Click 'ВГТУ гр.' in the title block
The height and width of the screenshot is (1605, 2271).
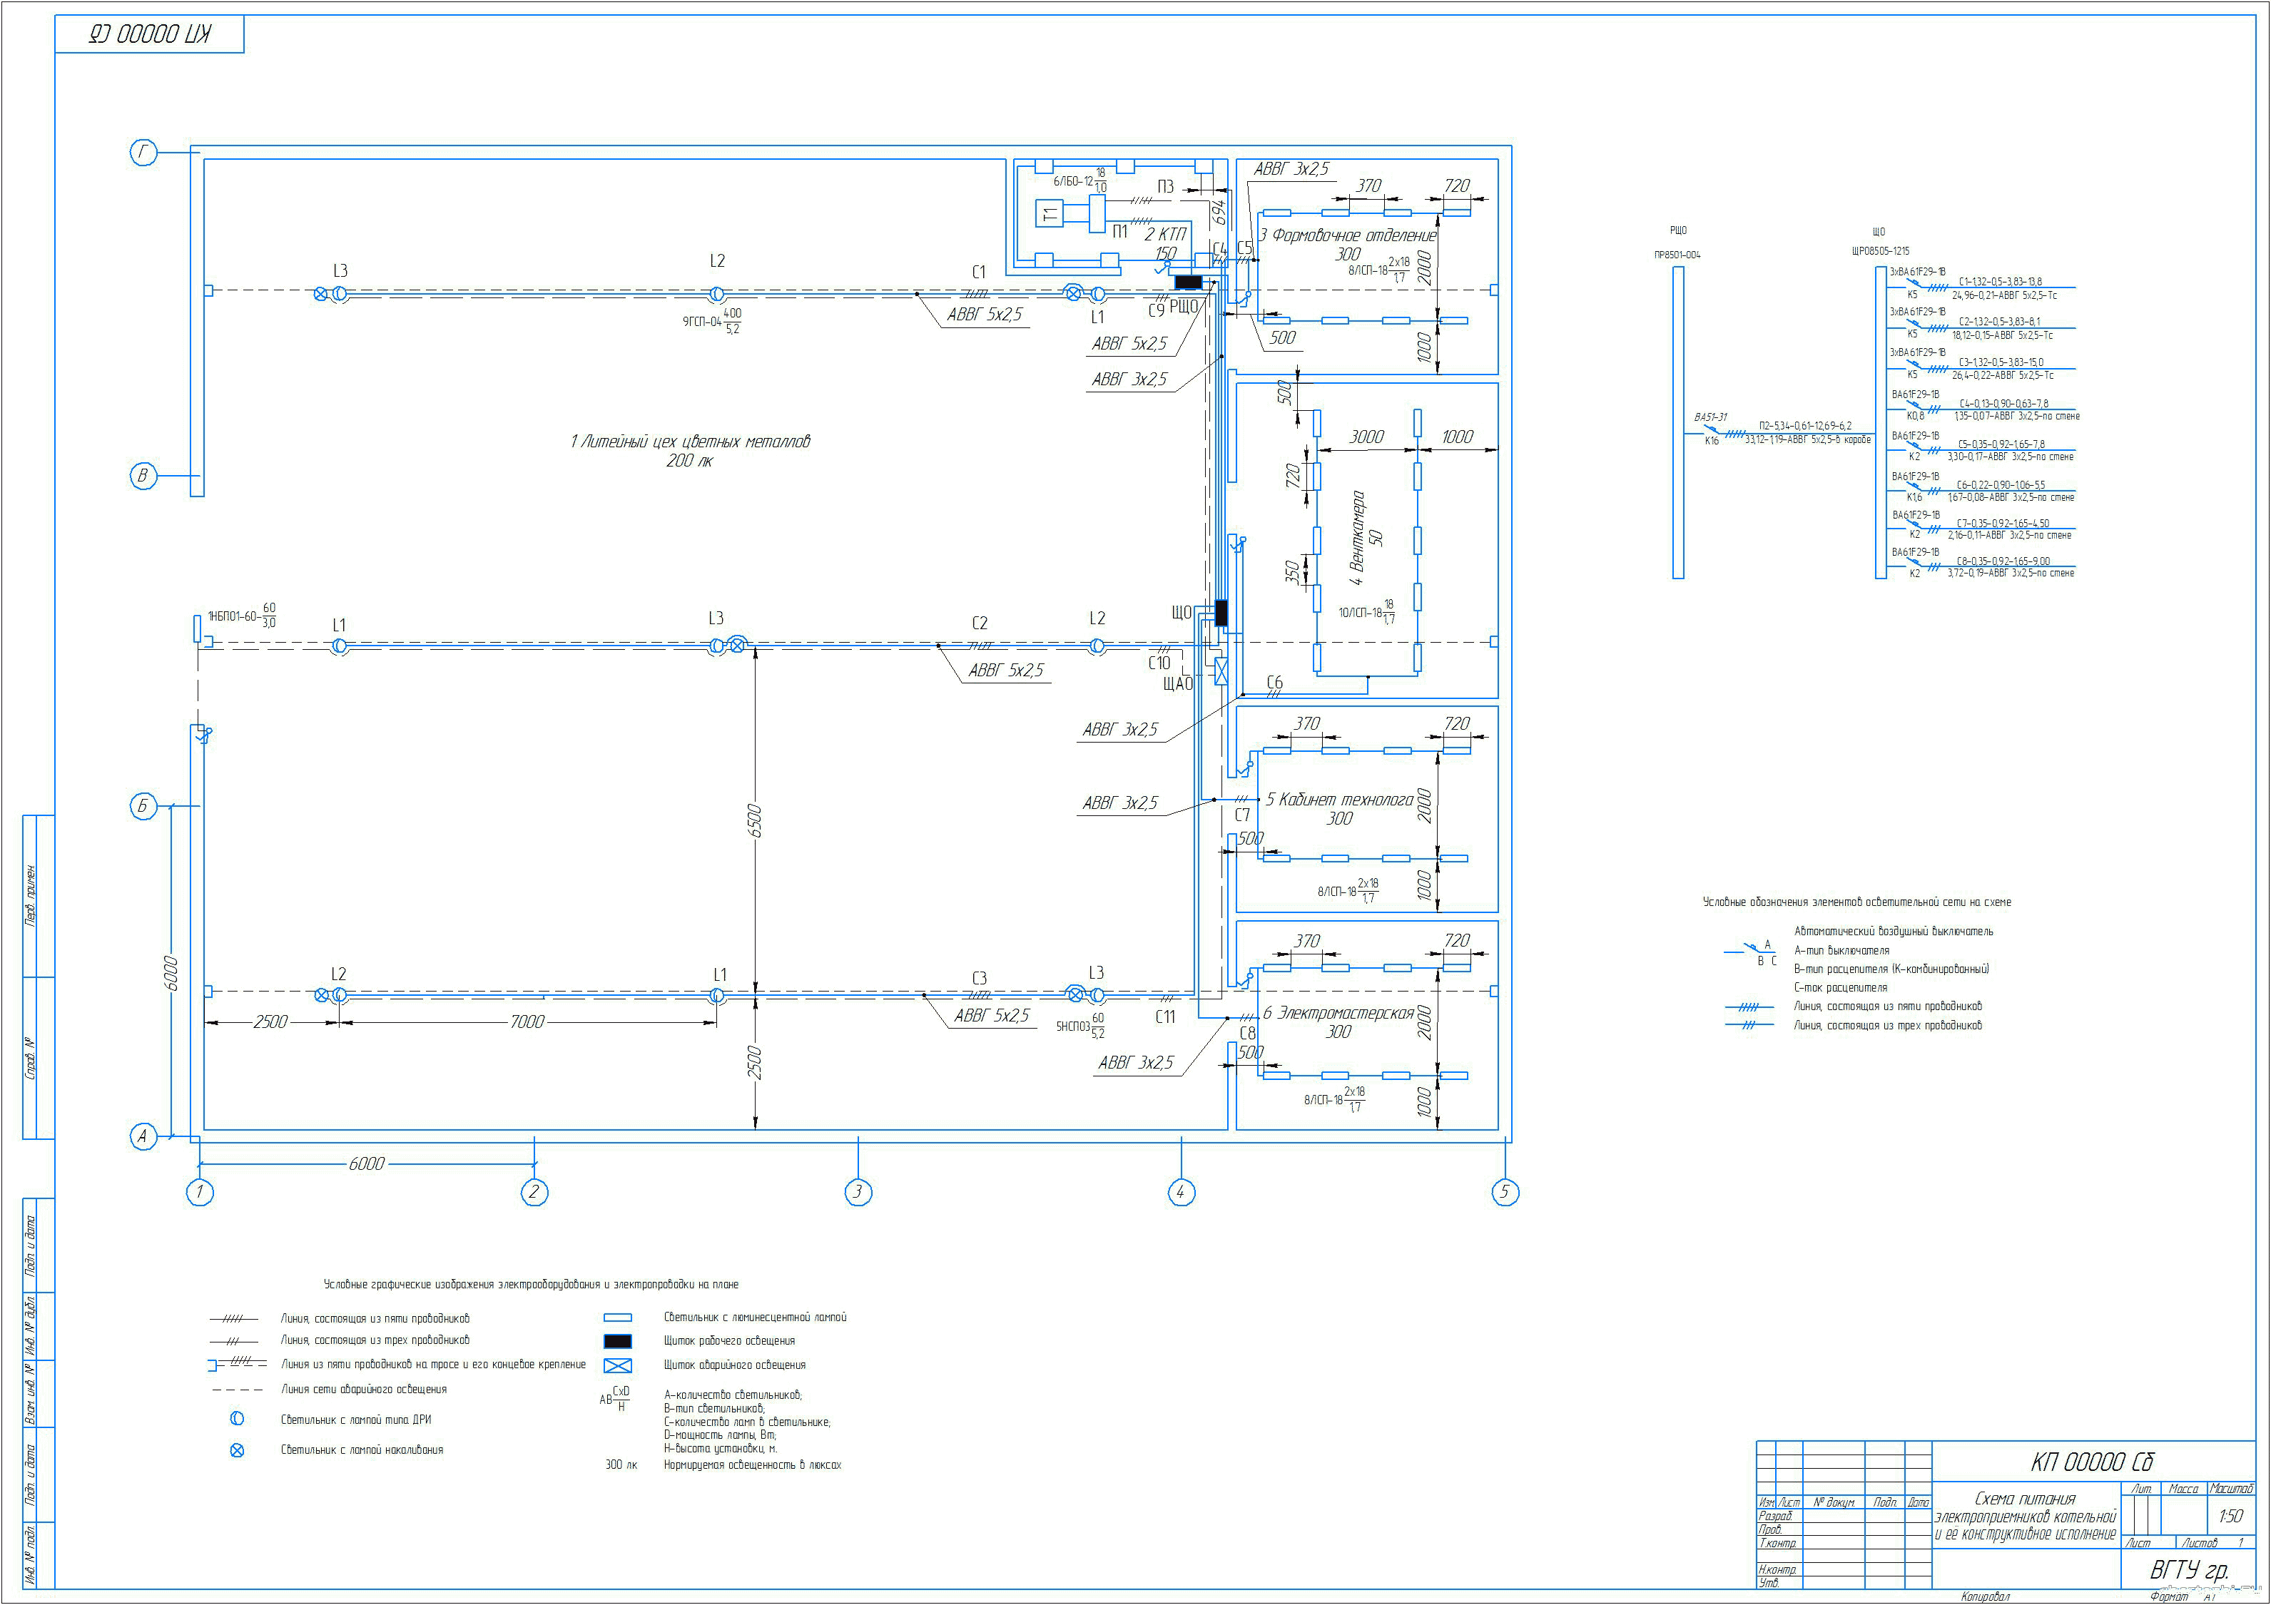[2190, 1569]
